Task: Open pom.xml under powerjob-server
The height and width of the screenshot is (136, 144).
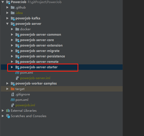Action: 27,73
